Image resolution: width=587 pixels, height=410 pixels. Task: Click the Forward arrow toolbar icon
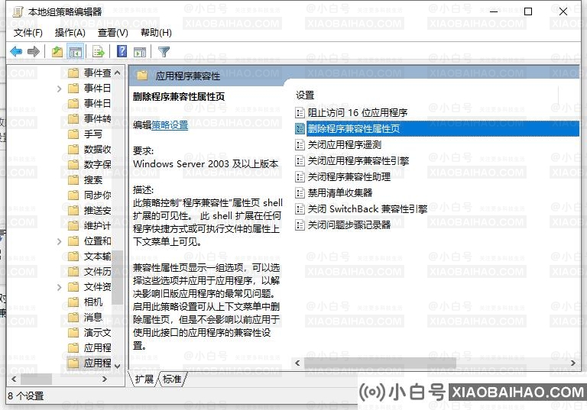[x=34, y=51]
